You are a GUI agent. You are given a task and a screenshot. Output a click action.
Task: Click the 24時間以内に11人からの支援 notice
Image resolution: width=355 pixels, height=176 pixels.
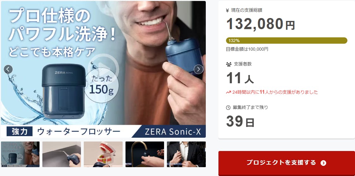tap(275, 92)
